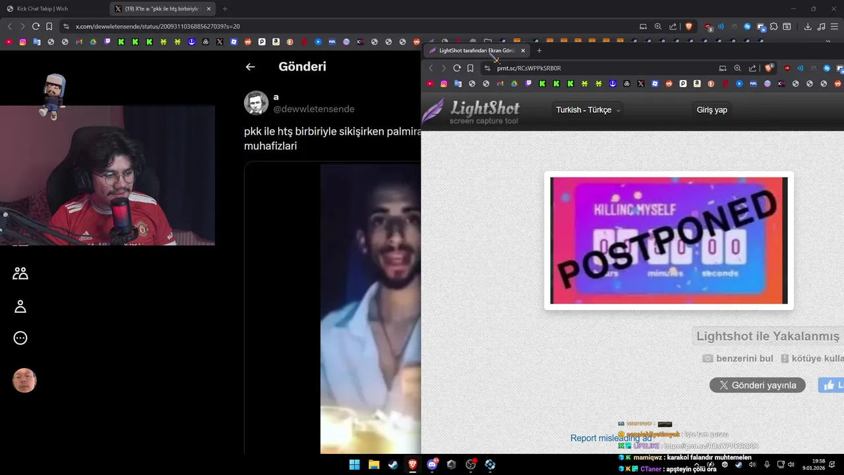Go back in the LightShot window

[431, 68]
